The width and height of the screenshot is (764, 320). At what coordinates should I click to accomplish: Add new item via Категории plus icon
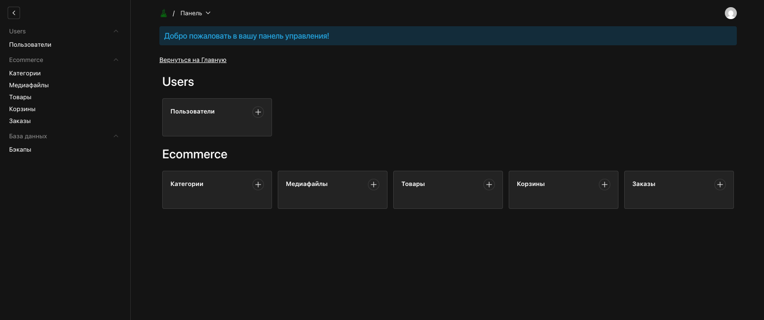tap(258, 185)
